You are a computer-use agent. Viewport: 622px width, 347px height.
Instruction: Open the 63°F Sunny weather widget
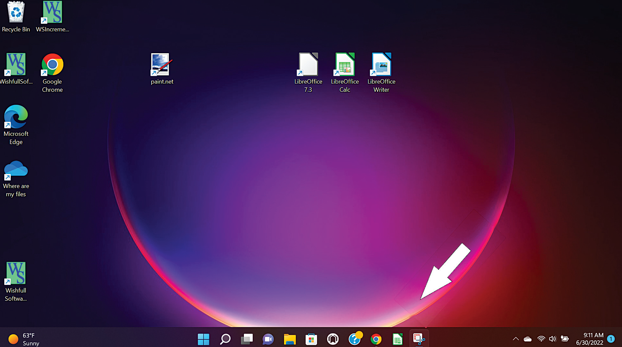click(24, 339)
